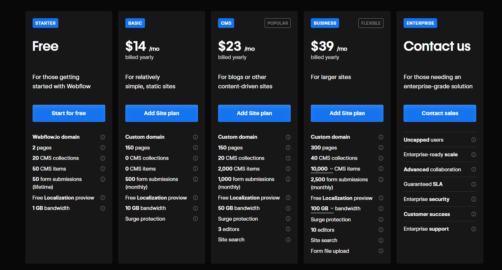The width and height of the screenshot is (502, 270).
Task: Expand the 10,000 CMS items dropdown
Action: click(x=322, y=168)
